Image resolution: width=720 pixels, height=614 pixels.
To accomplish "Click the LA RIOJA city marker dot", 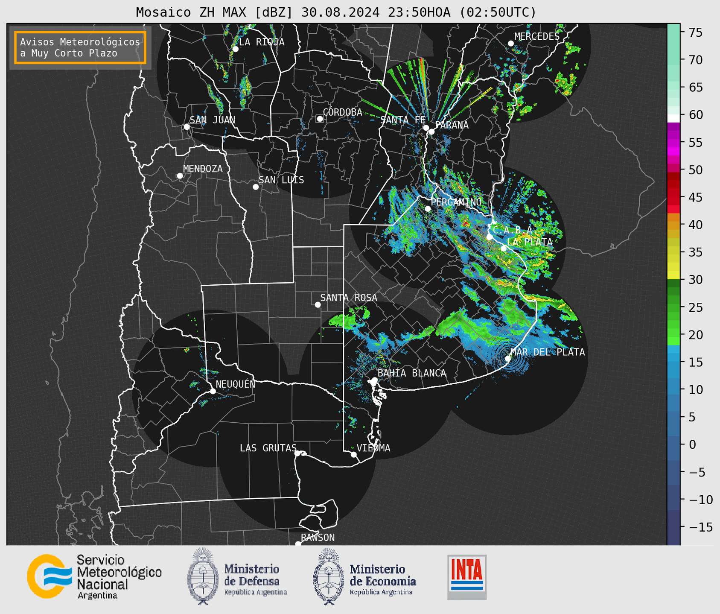I will [235, 49].
